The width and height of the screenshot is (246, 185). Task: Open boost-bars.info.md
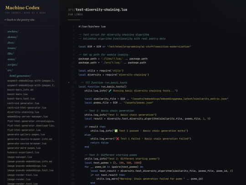20,90
